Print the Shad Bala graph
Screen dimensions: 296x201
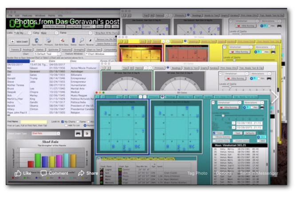coord(79,133)
